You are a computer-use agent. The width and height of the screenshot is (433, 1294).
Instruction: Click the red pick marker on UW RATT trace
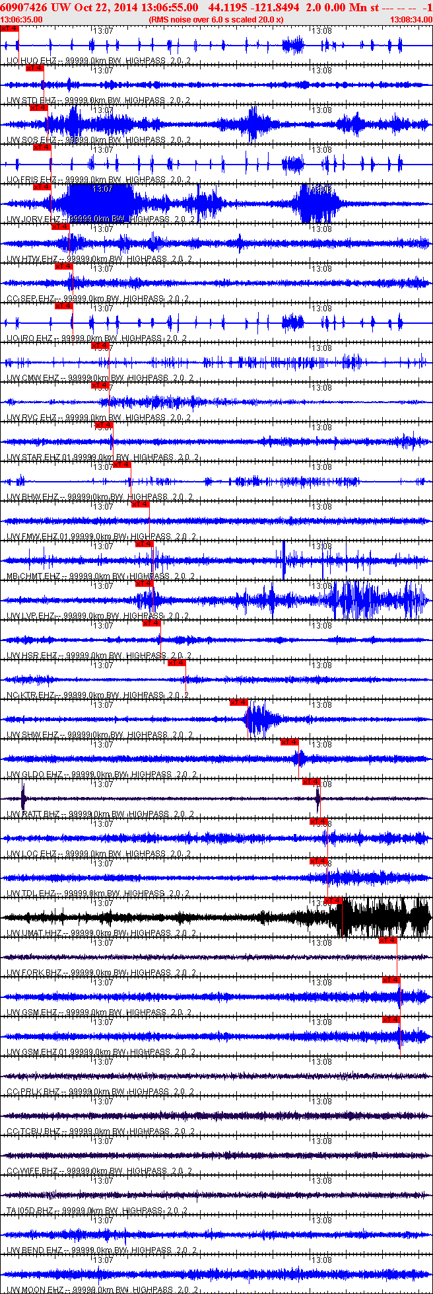[311, 782]
